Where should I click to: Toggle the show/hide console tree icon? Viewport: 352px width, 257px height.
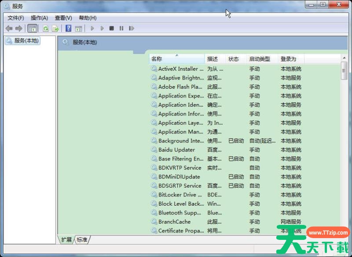pyautogui.click(x=32, y=29)
